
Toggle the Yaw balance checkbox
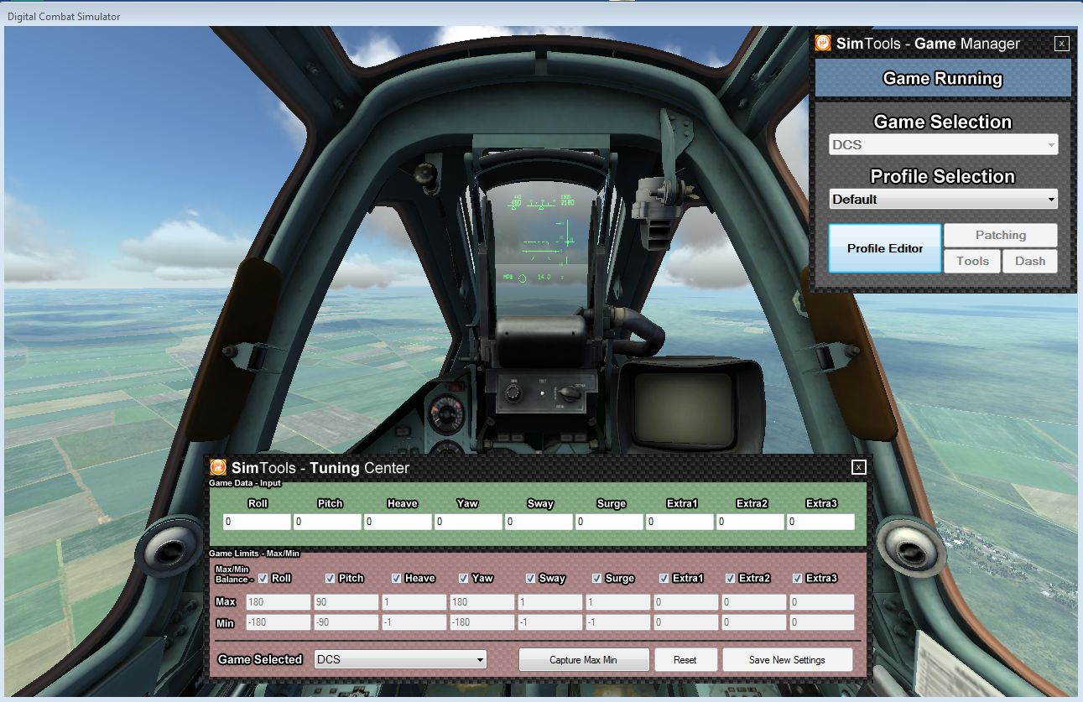[464, 578]
